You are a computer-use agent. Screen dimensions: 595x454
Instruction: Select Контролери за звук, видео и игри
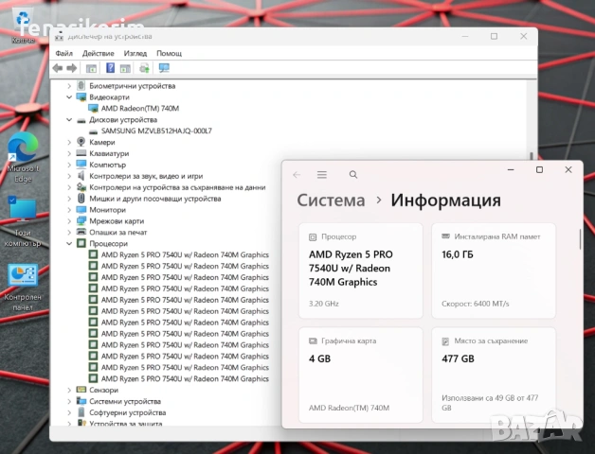146,176
